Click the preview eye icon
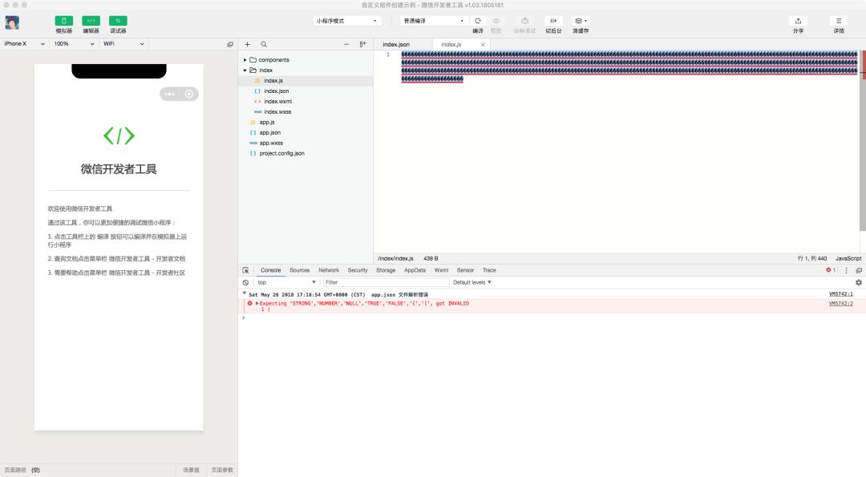Image resolution: width=866 pixels, height=477 pixels. point(496,21)
